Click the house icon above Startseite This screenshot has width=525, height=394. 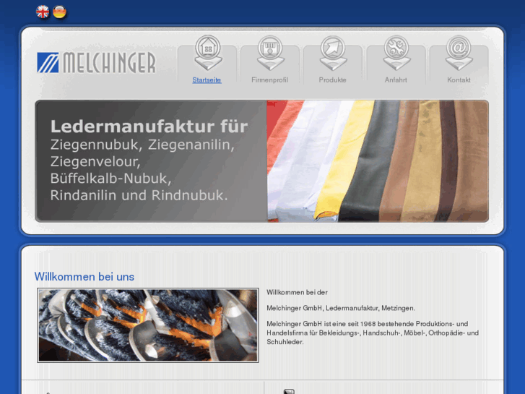point(208,52)
